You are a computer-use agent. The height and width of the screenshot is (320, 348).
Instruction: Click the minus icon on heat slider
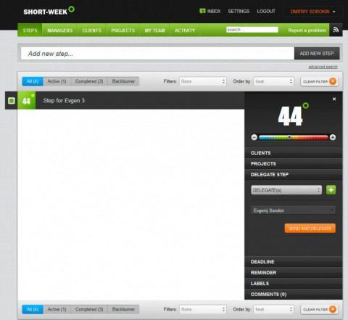254,137
